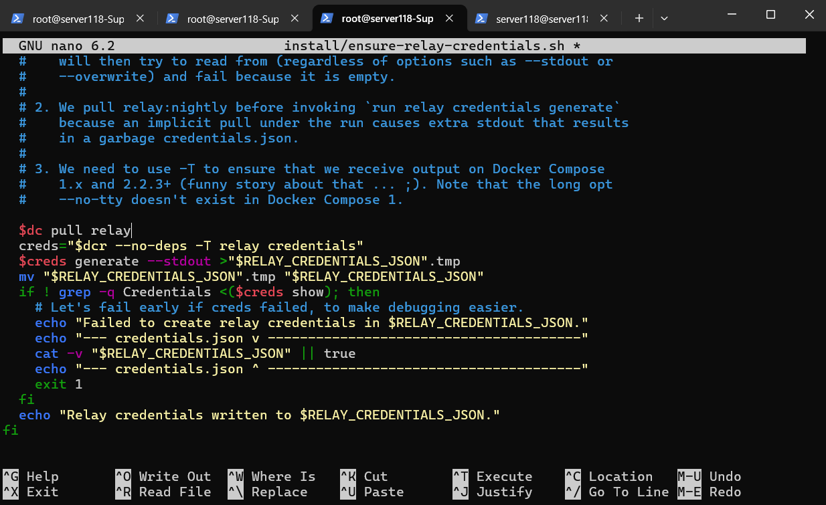Click the ^G Help shortcut
Viewport: 826px width, 505px height.
[x=31, y=476]
